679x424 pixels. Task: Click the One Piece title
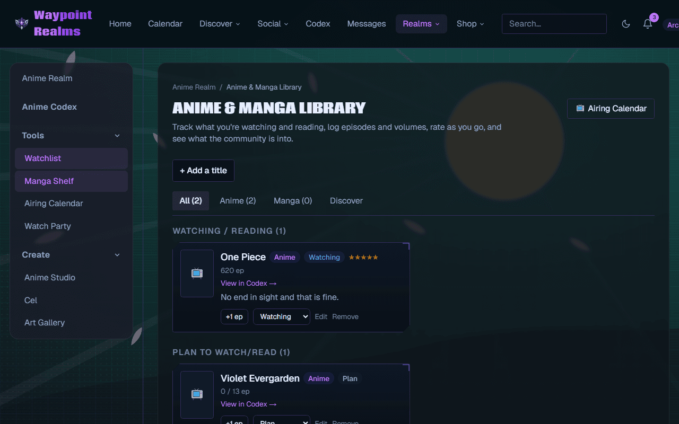click(x=243, y=257)
